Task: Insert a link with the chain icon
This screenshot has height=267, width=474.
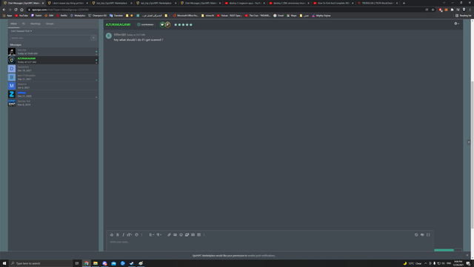Action: (x=169, y=234)
